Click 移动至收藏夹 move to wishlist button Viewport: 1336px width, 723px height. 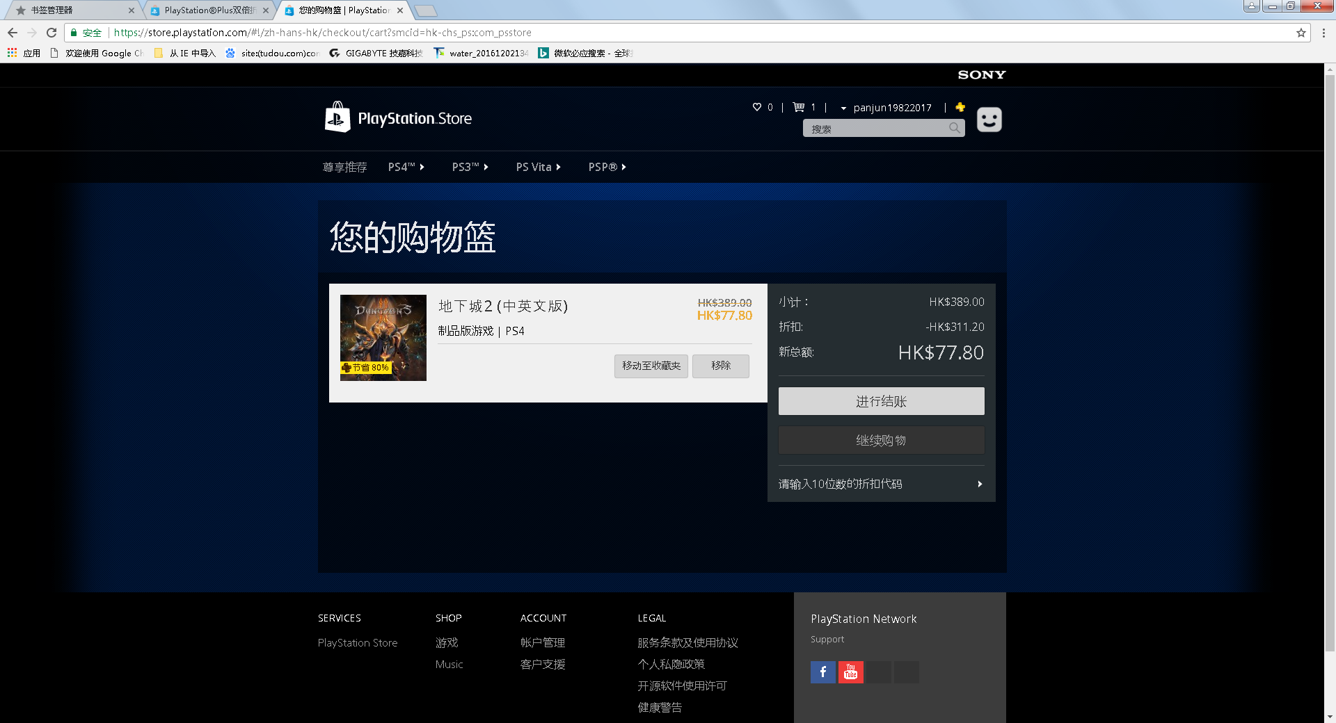pyautogui.click(x=651, y=366)
